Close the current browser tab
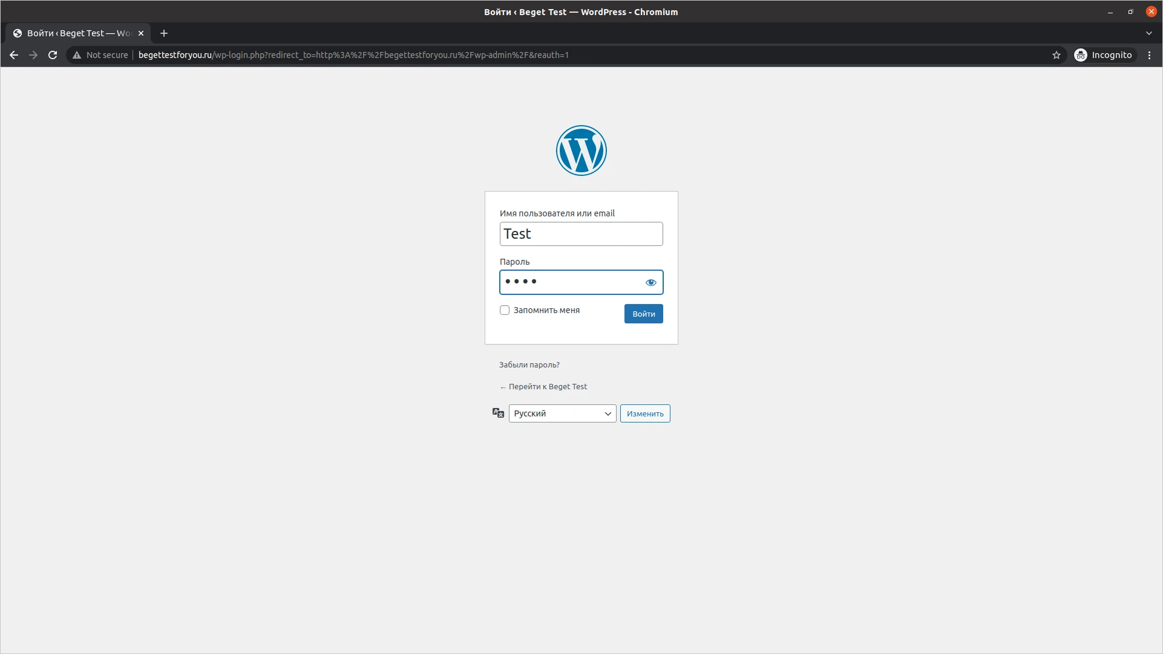1163x654 pixels. coord(141,33)
